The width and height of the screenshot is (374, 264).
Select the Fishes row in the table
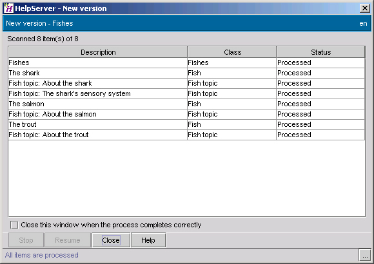(x=186, y=62)
